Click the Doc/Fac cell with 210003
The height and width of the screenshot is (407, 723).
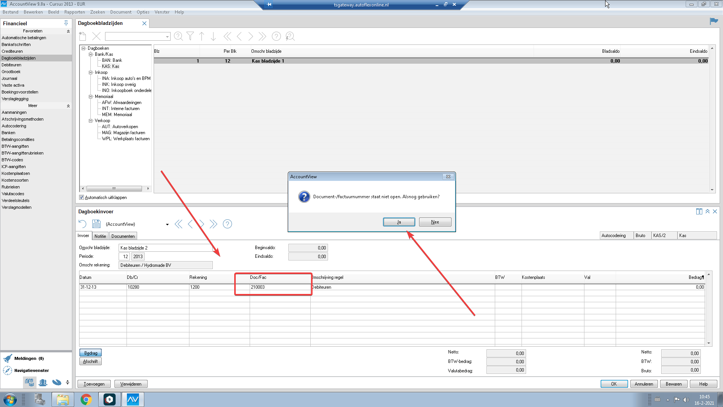[x=280, y=287]
